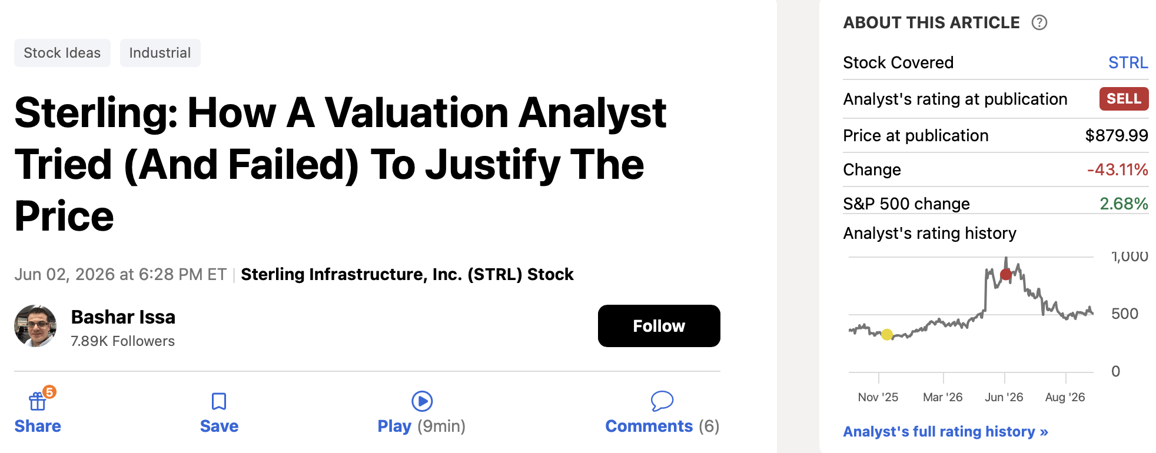
Task: Click the gift Share icon
Action: 37,401
